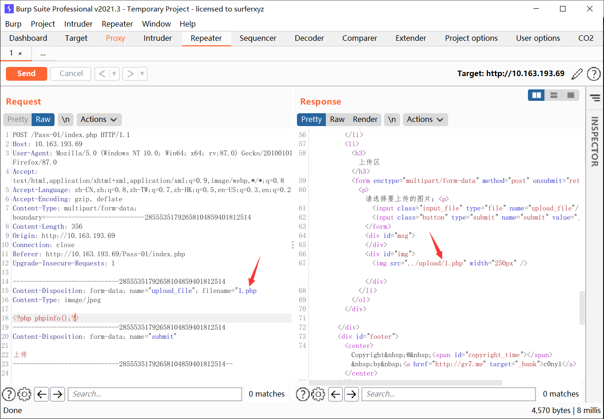Switch to the Comparer tab
The width and height of the screenshot is (604, 419).
(x=360, y=38)
